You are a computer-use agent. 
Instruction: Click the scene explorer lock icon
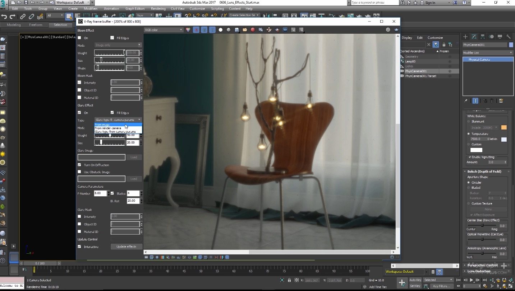pos(444,44)
